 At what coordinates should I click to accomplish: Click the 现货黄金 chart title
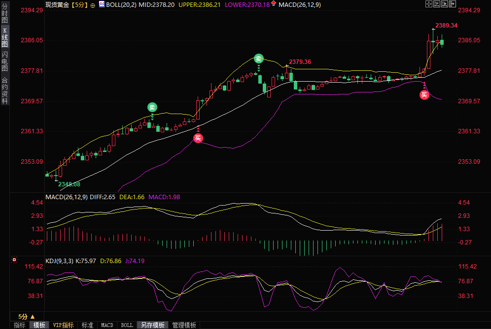point(57,5)
